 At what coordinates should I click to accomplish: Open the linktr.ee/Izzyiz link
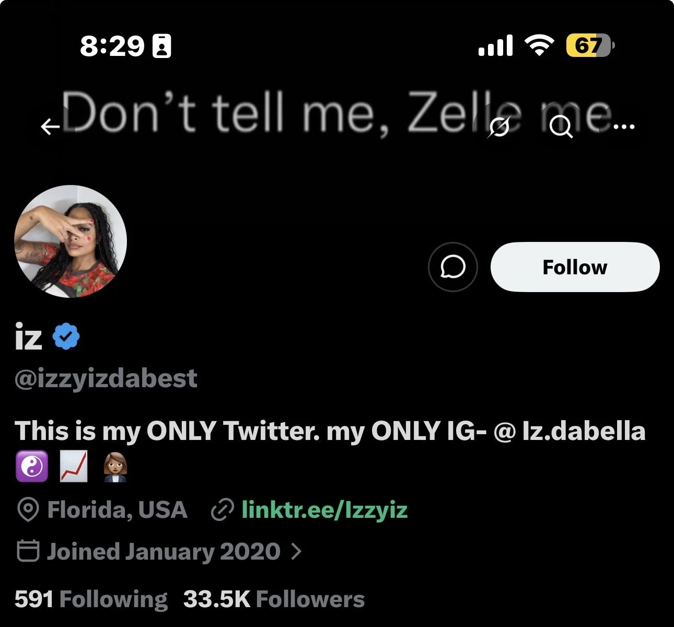tap(324, 509)
